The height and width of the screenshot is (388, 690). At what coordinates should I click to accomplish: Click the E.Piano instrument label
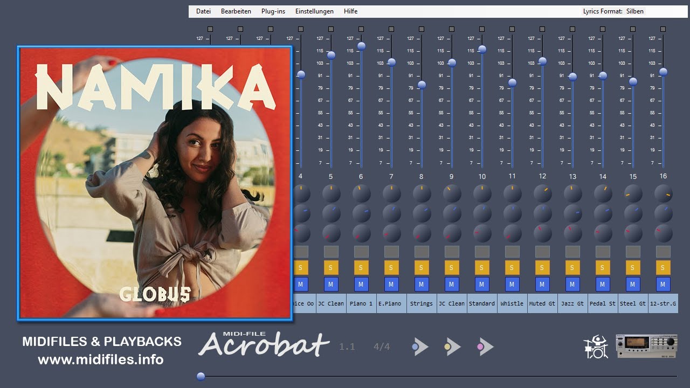pyautogui.click(x=391, y=303)
